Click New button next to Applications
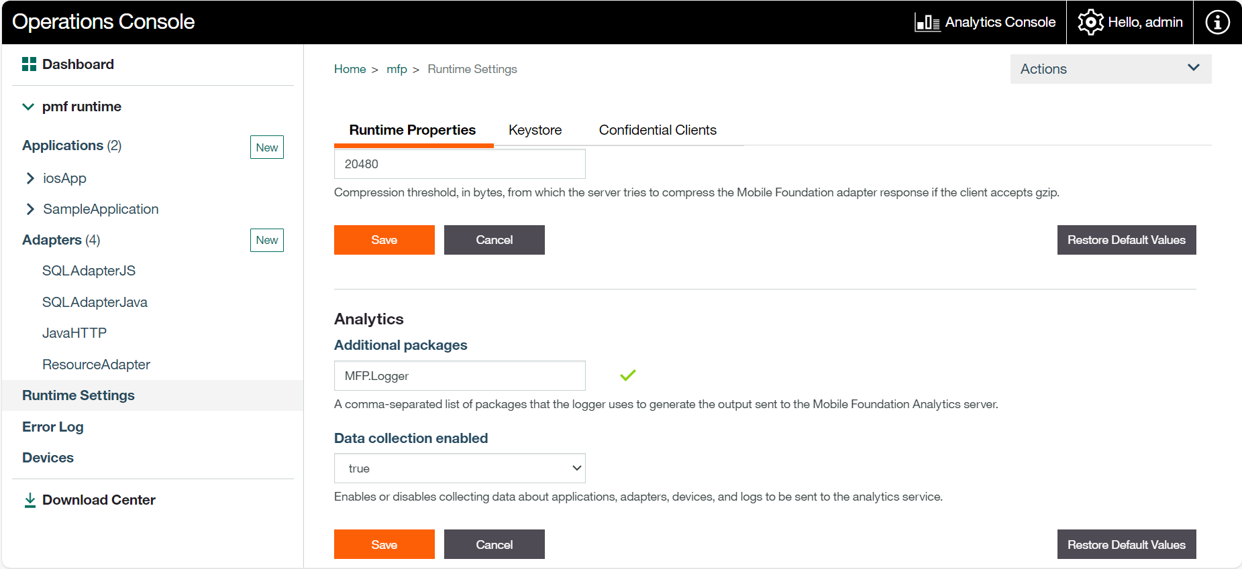This screenshot has height=569, width=1242. (266, 147)
